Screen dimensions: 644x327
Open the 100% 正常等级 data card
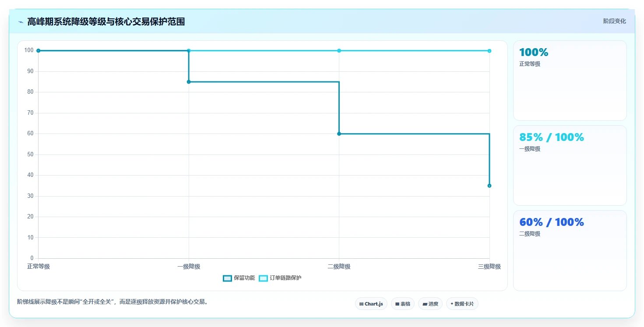click(570, 81)
